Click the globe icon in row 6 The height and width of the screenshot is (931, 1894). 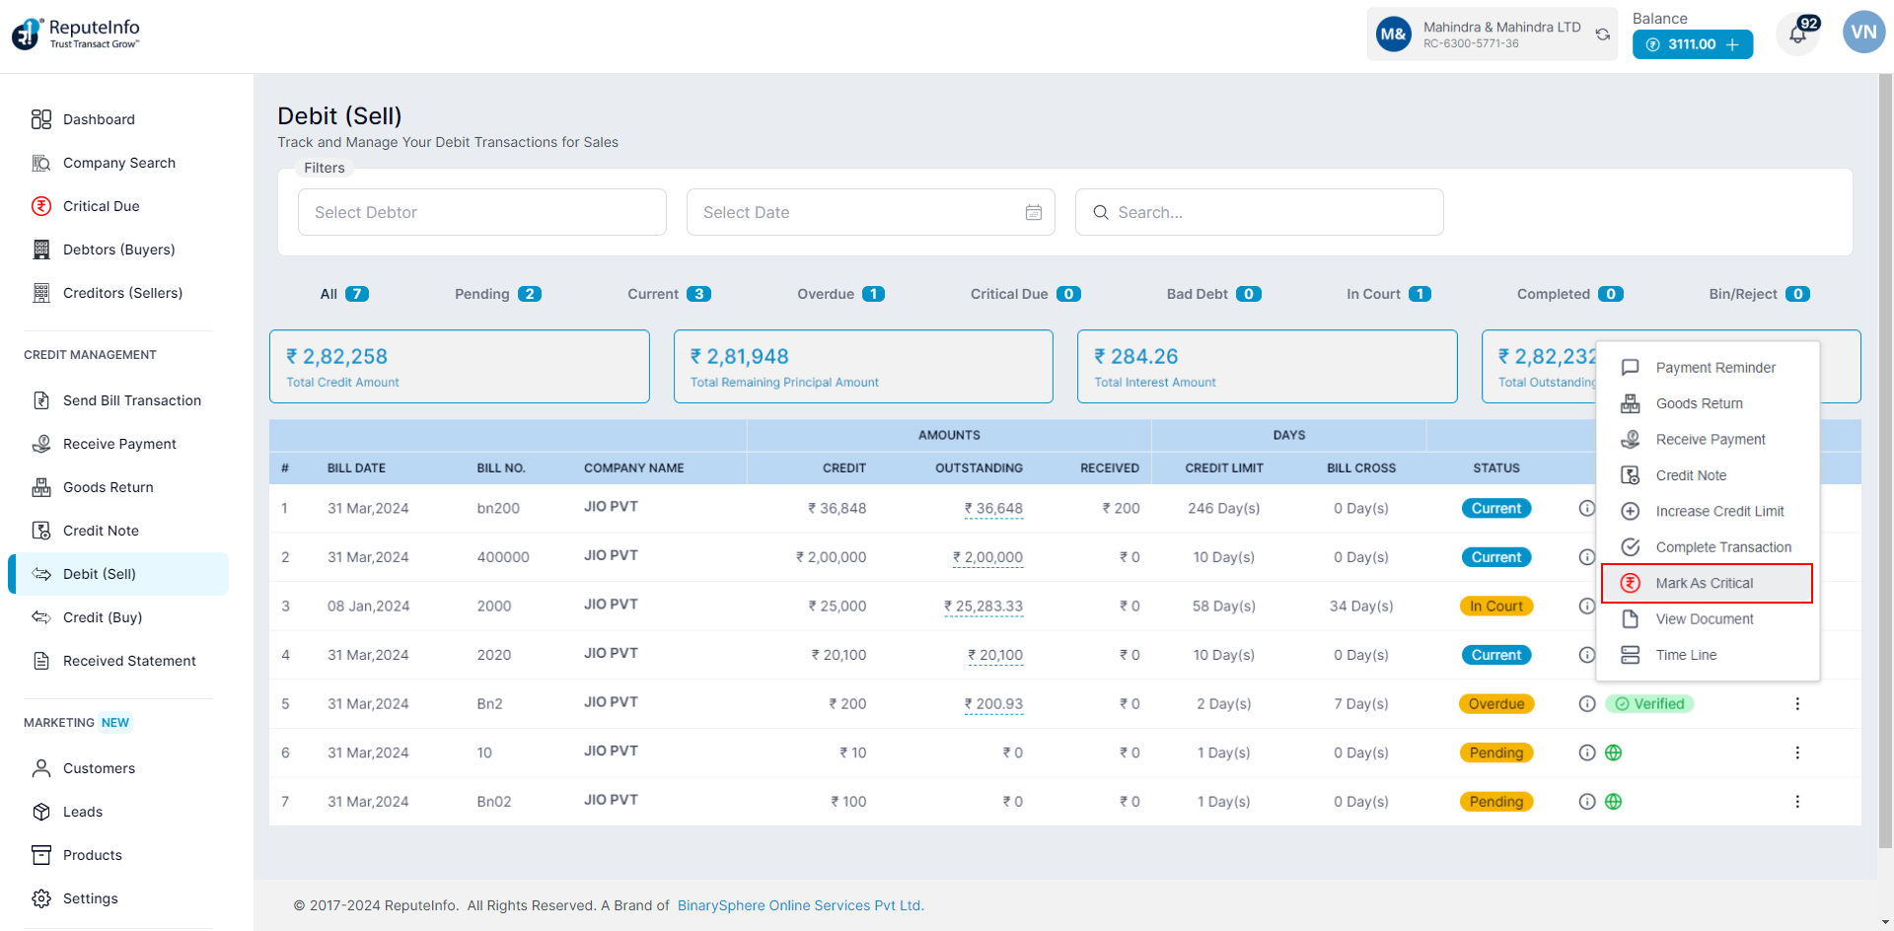tap(1614, 753)
